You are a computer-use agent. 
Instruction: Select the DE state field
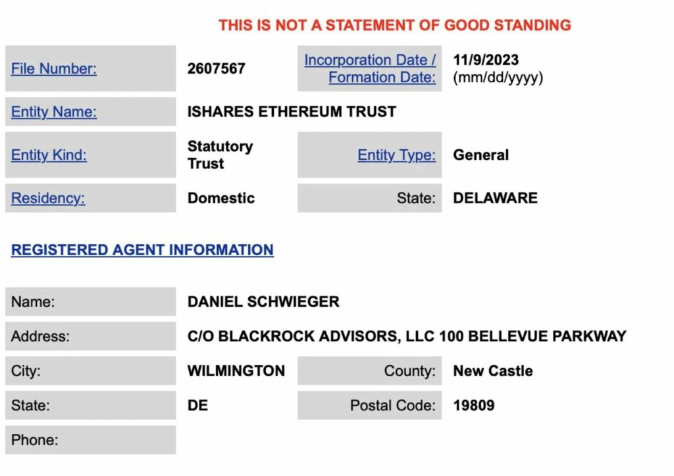click(x=197, y=406)
